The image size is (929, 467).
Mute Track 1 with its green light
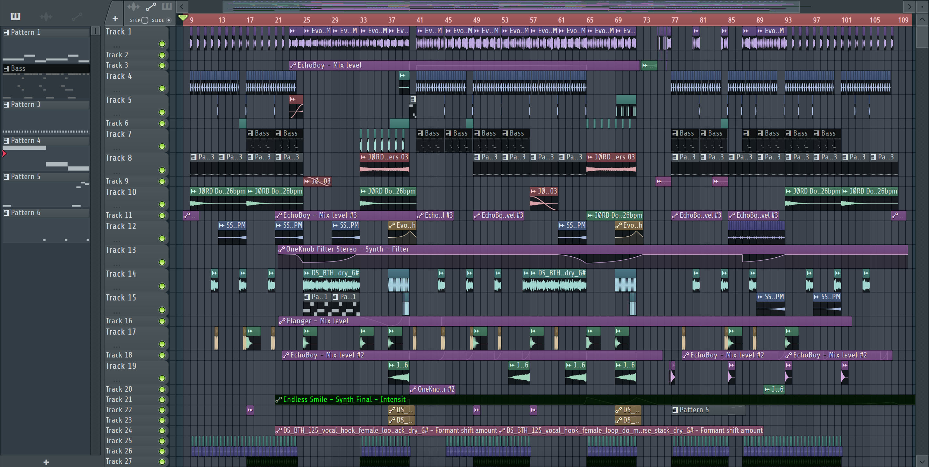click(162, 44)
